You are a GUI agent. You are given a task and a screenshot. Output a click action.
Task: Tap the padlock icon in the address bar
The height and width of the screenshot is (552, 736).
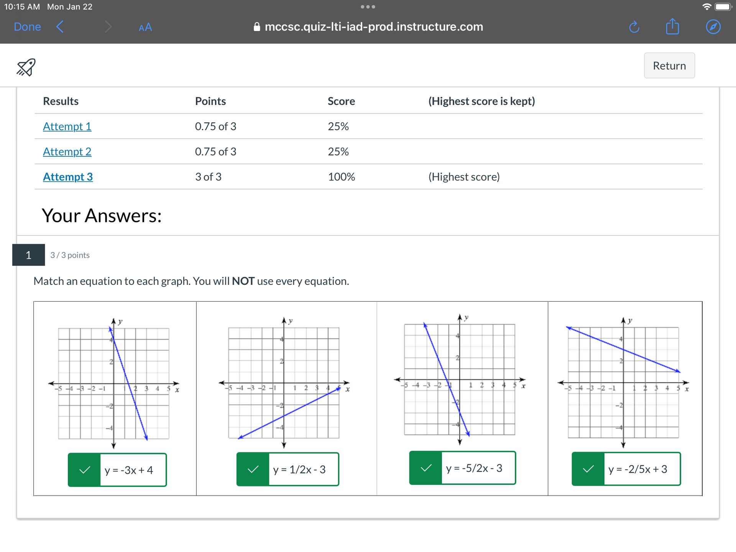pos(257,27)
